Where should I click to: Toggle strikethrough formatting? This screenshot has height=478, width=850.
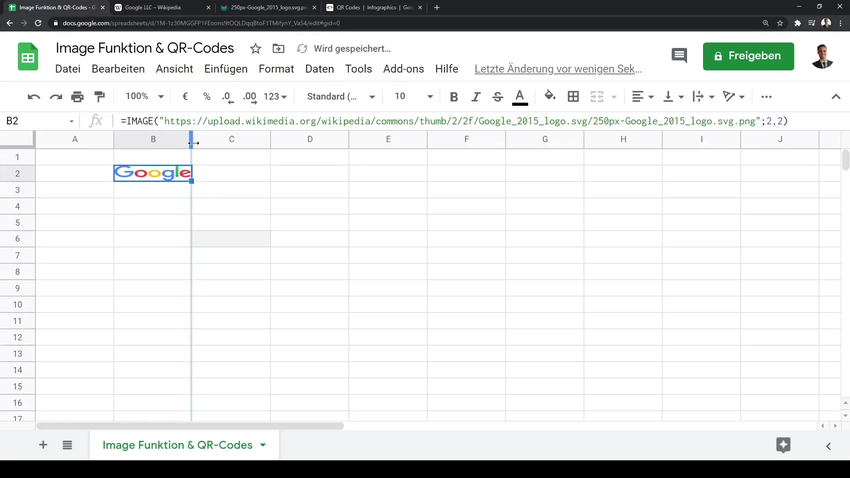tap(498, 96)
